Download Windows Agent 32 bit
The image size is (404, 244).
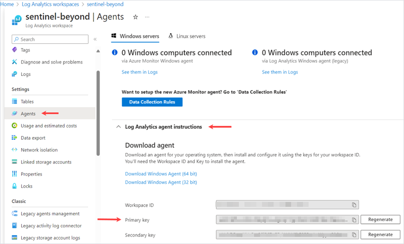161,182
